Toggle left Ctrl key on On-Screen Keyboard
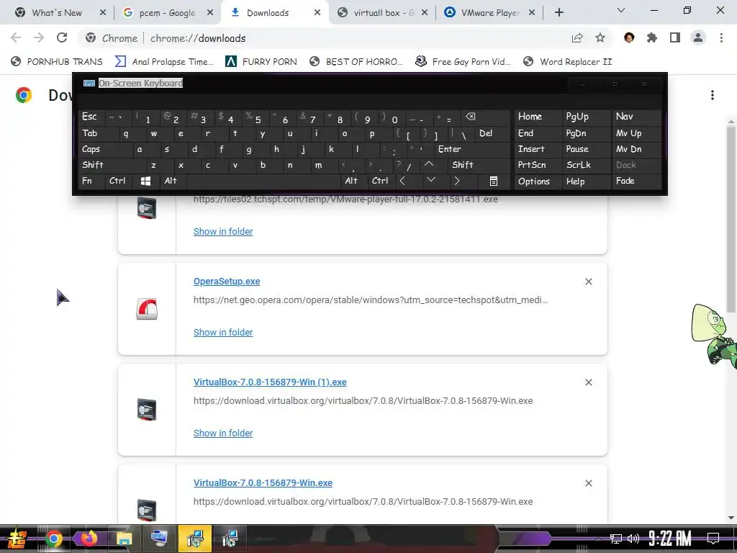The image size is (737, 553). coord(117,181)
